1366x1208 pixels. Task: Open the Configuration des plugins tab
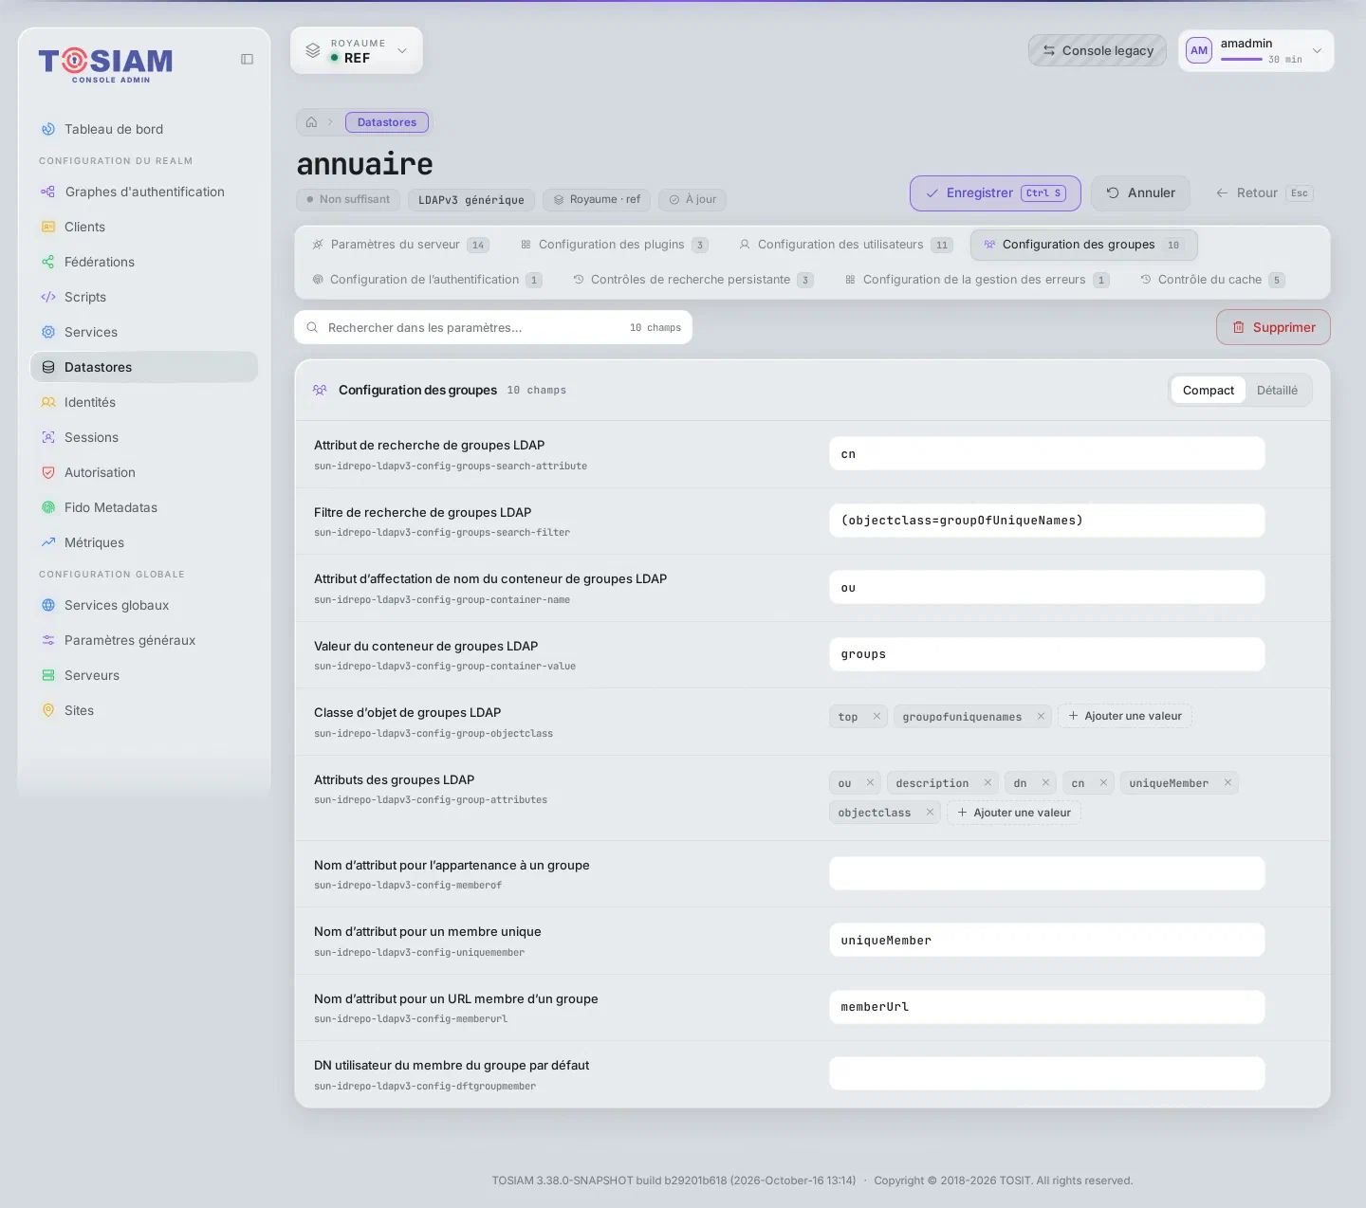click(614, 245)
